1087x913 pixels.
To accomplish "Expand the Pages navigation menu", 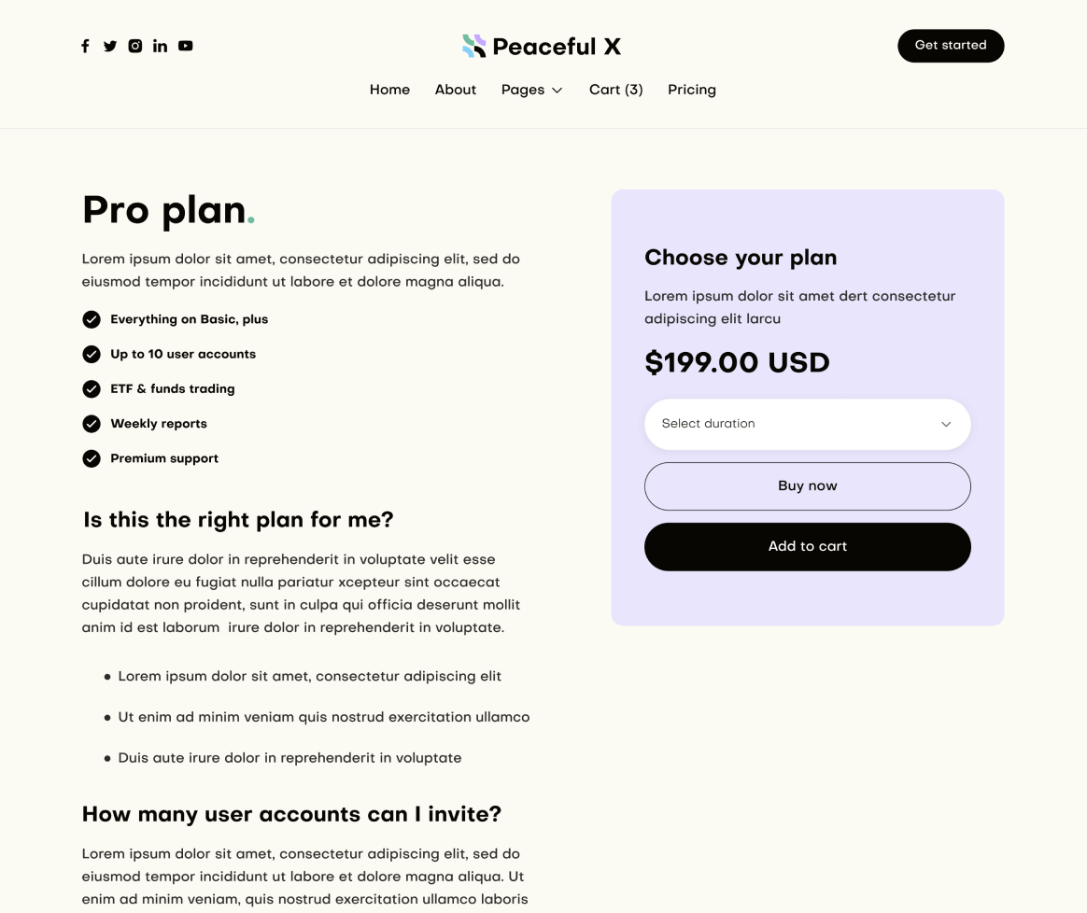I will (x=531, y=90).
